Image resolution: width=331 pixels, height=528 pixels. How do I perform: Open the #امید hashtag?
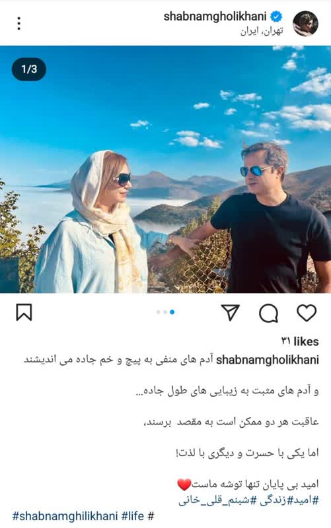coord(302,500)
